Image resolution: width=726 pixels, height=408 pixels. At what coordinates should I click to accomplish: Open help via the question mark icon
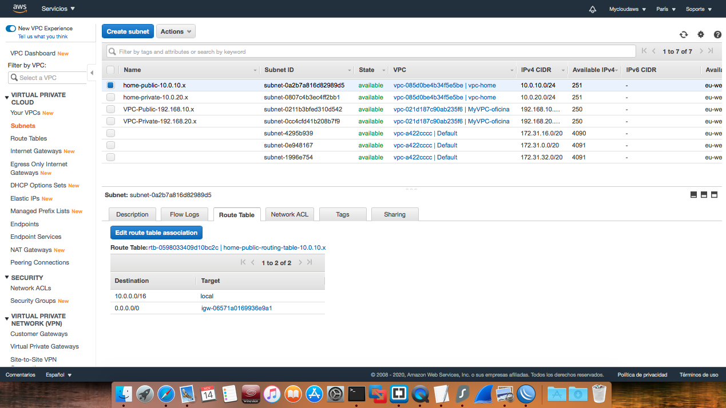[x=717, y=34]
